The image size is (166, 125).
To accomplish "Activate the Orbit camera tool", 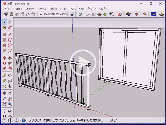I will (x=4, y=93).
